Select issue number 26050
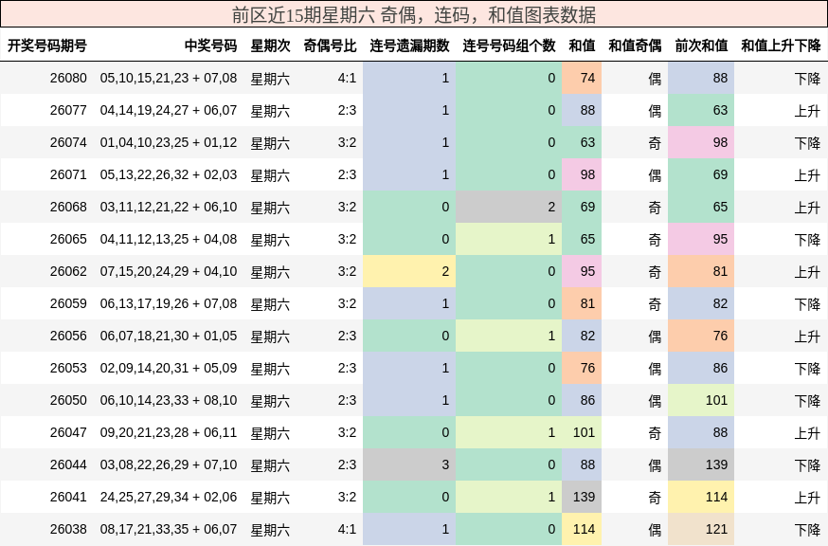Screen dimensions: 828x546 (x=68, y=401)
